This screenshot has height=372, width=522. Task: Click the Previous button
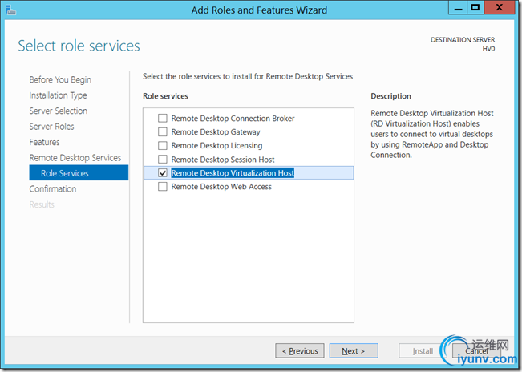[x=300, y=351]
